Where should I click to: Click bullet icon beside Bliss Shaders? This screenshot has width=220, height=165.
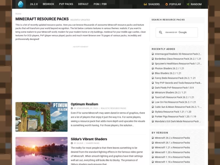[x=153, y=73]
